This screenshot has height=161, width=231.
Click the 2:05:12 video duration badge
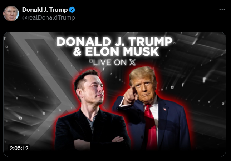19,148
